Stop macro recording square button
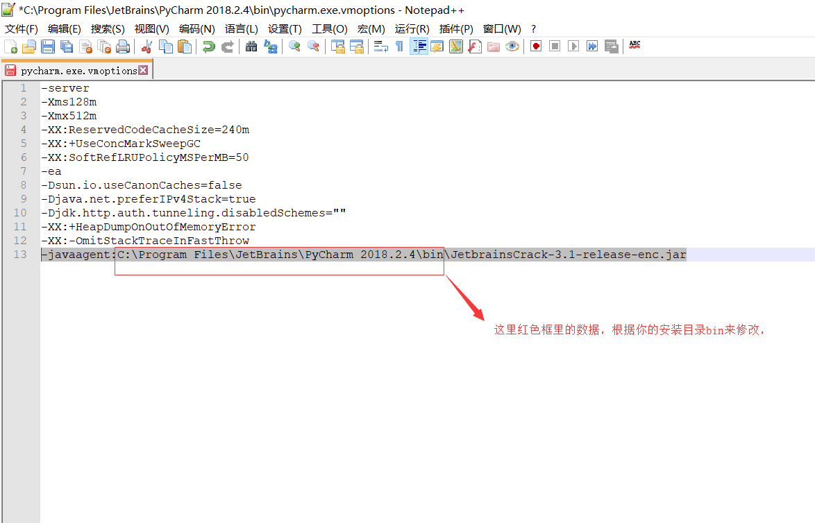 tap(555, 46)
